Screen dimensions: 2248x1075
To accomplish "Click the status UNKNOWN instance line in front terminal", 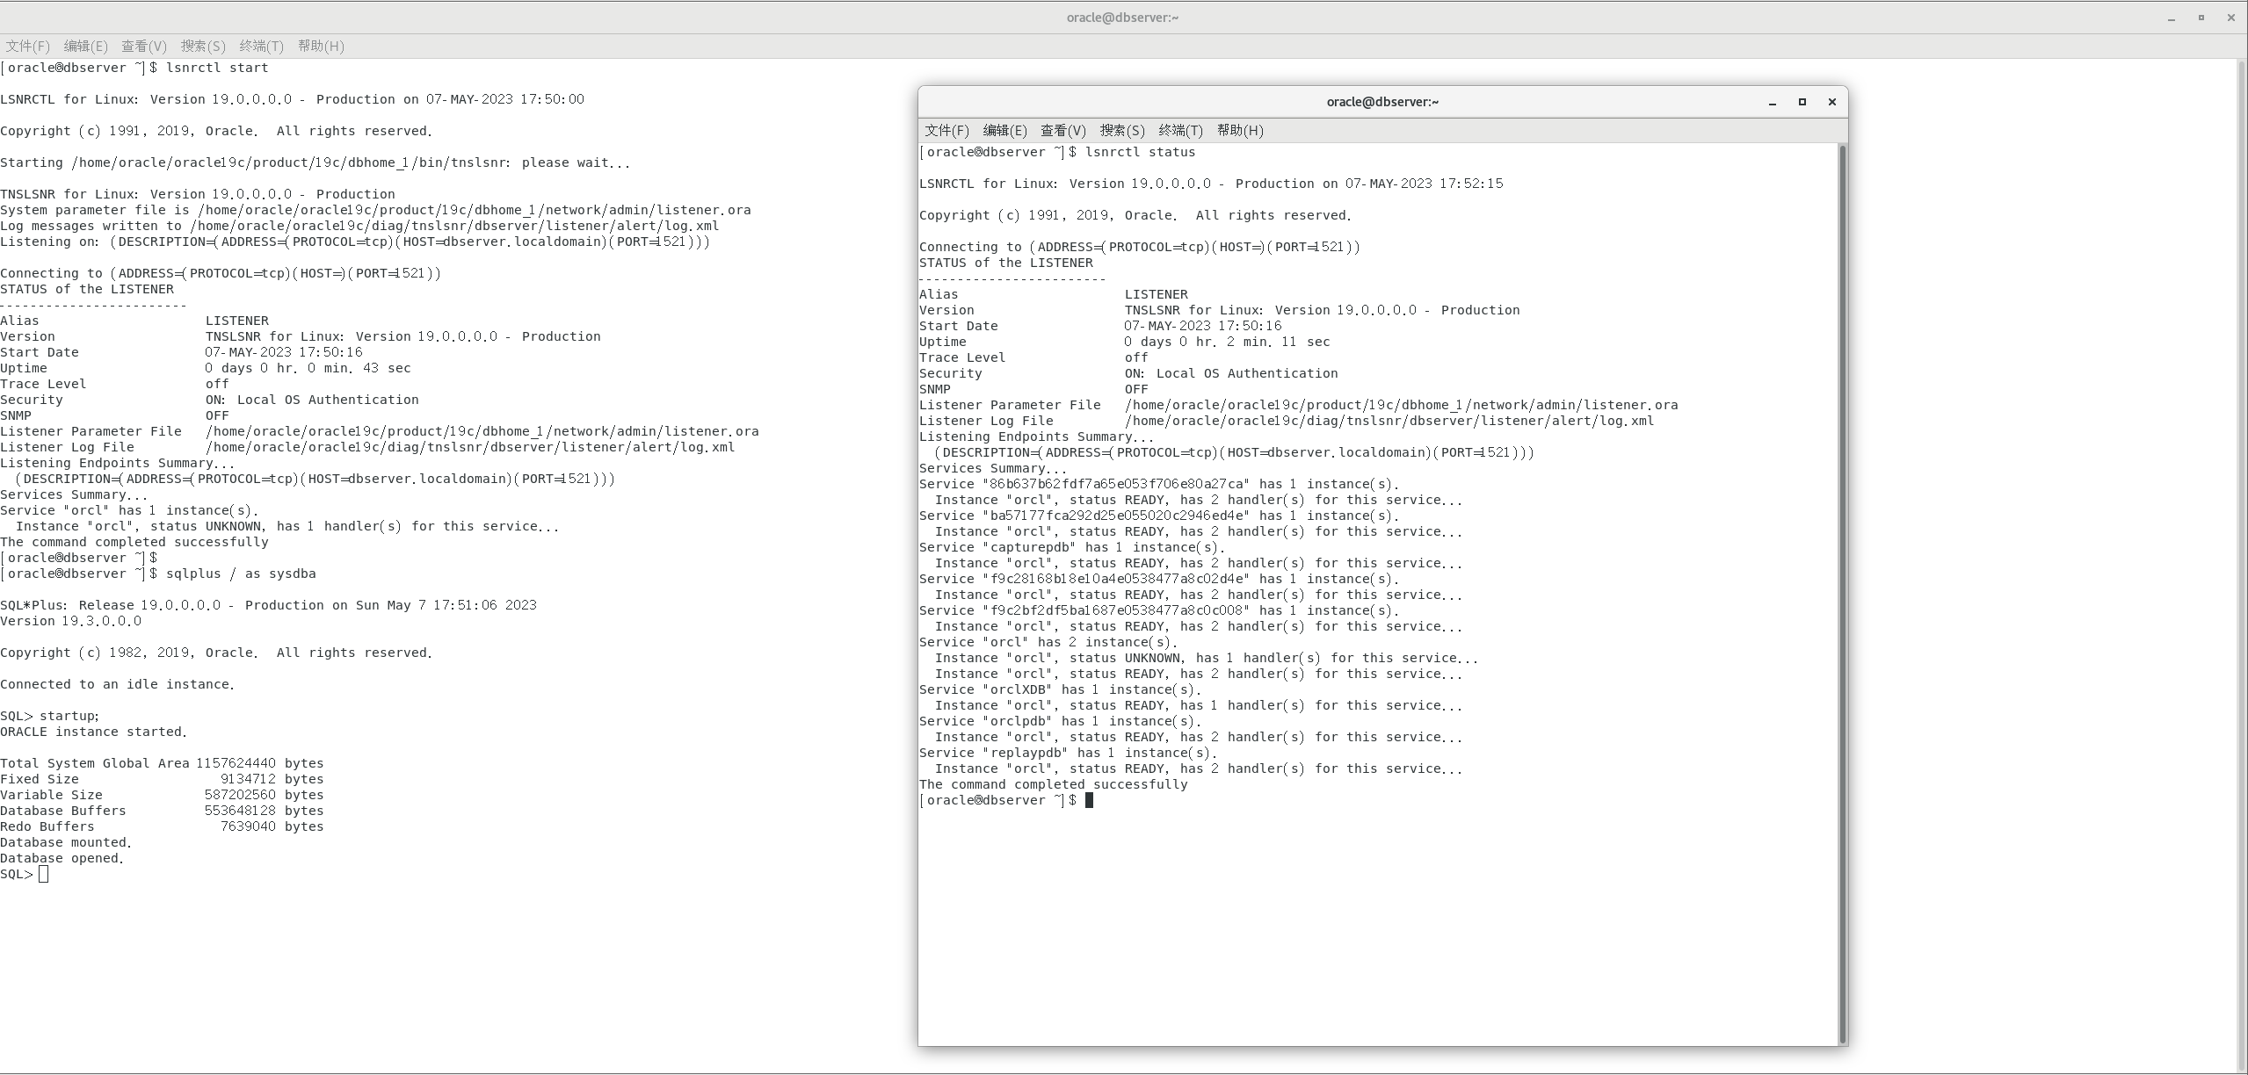I will pos(1207,658).
